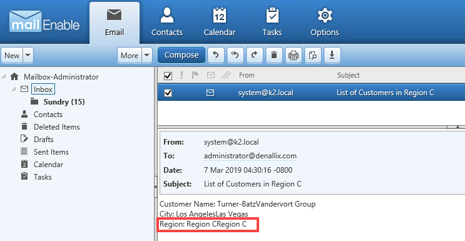Click the preview pane collapse arrow
Image resolution: width=465 pixels, height=241 pixels.
457,126
